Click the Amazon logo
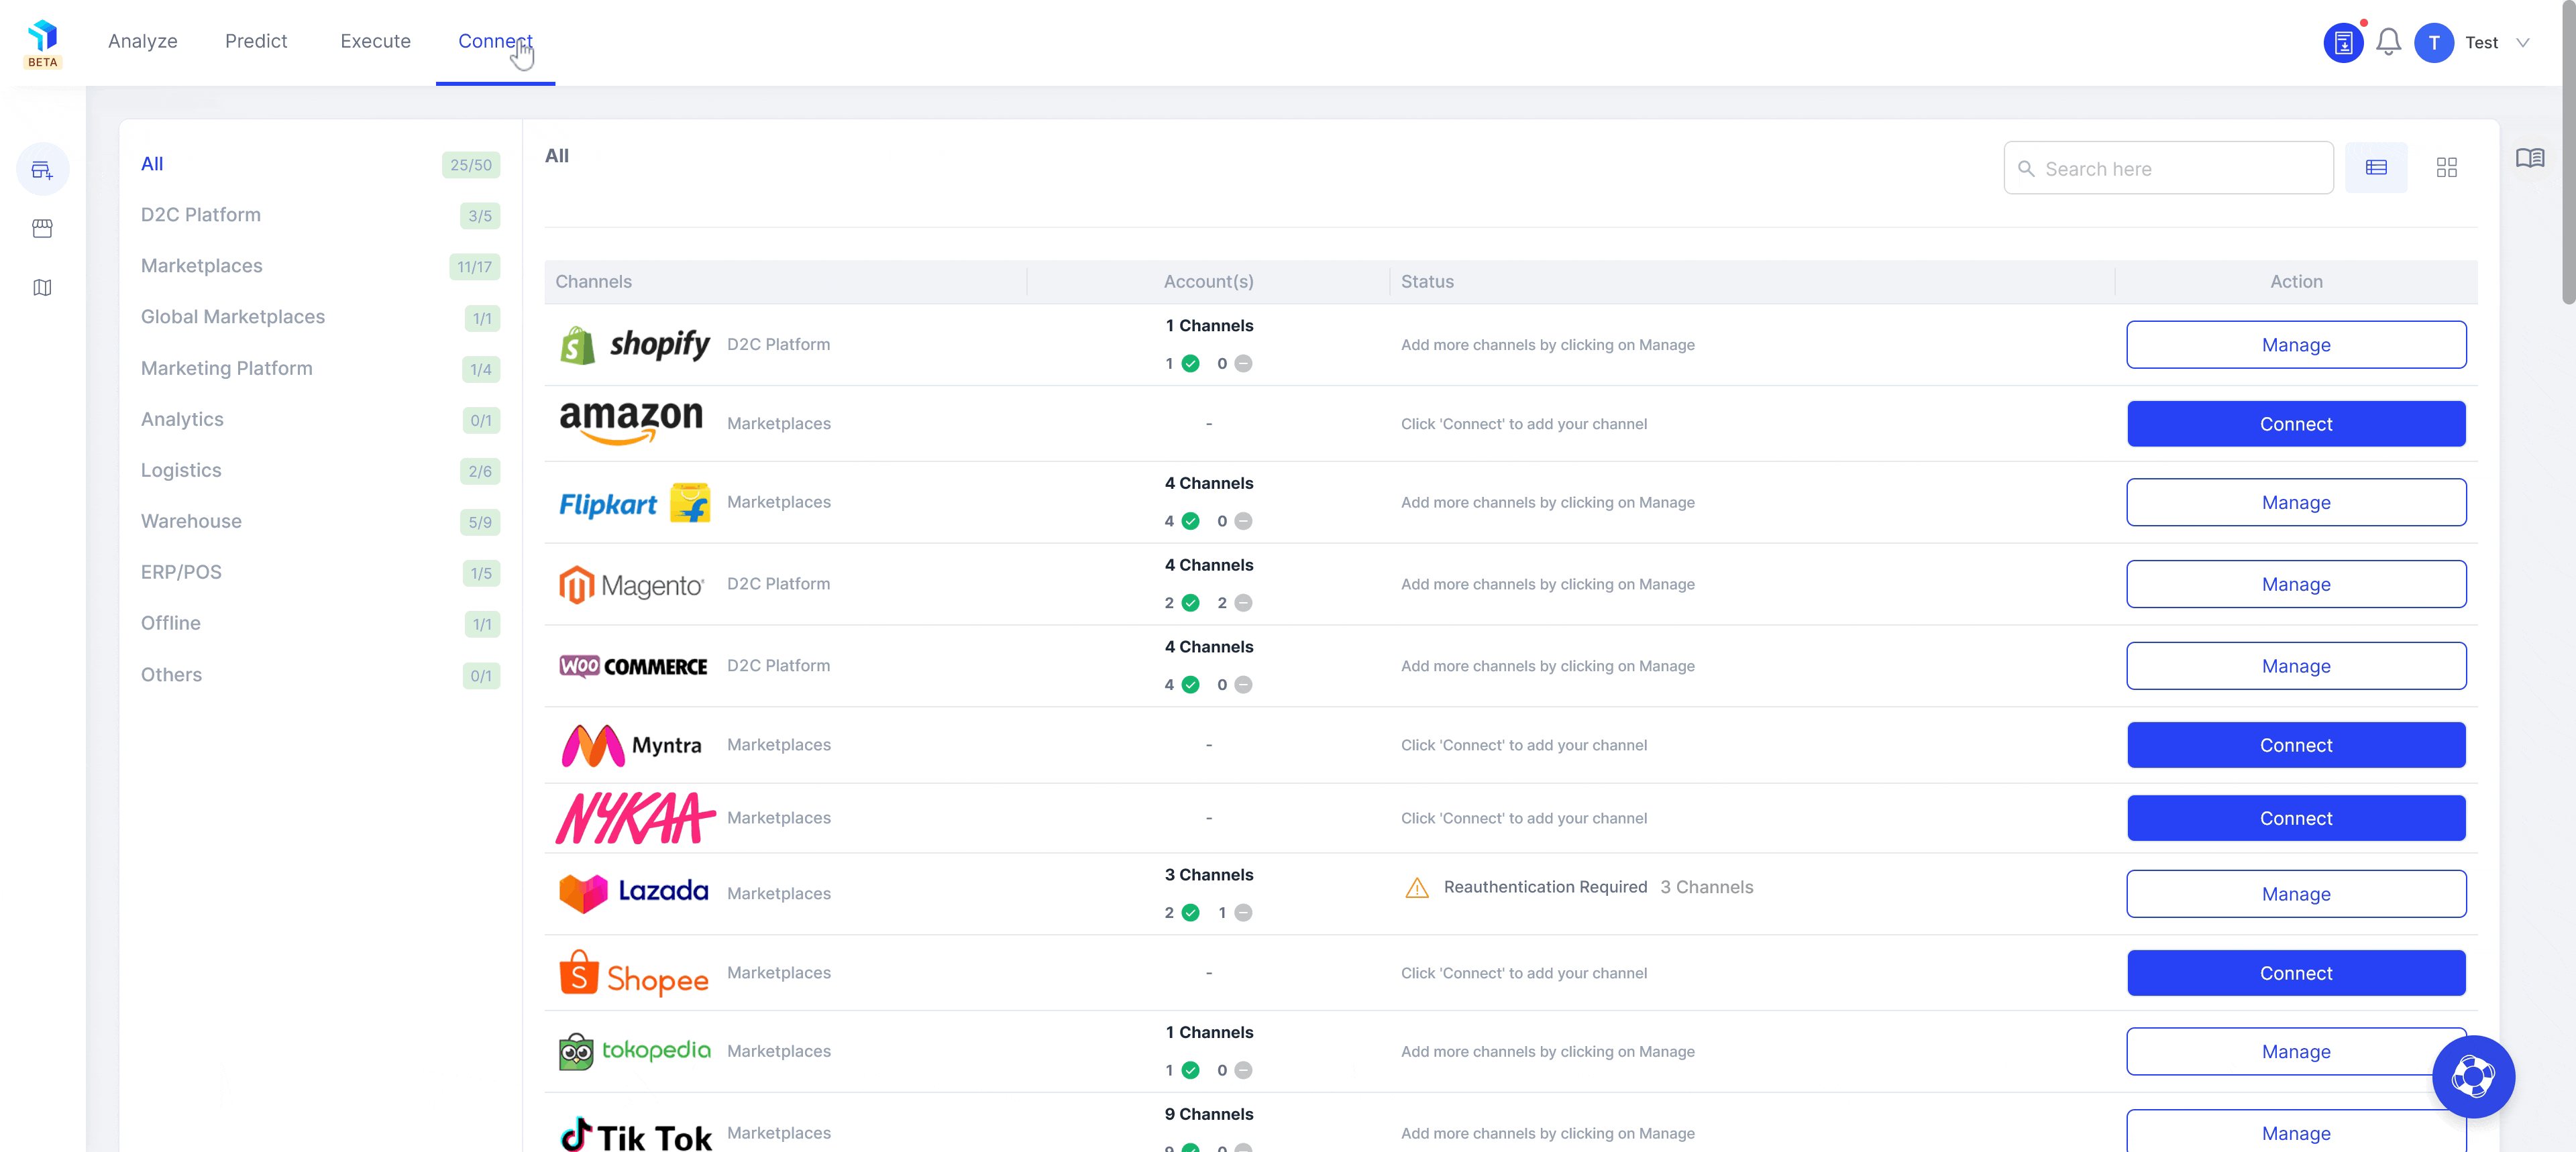Screen dimensions: 2576x1152 coord(631,423)
